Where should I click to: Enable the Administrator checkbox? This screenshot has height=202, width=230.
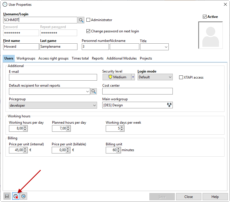pyautogui.click(x=88, y=20)
